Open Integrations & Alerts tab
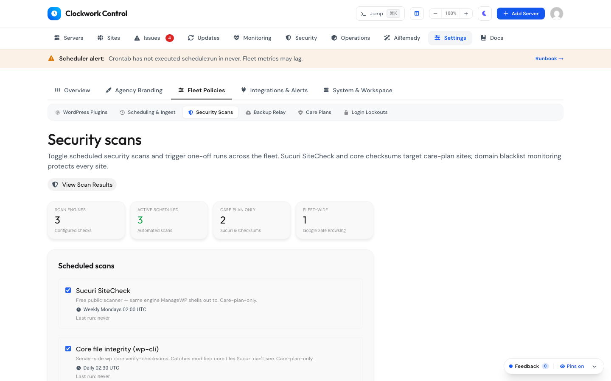 click(275, 90)
